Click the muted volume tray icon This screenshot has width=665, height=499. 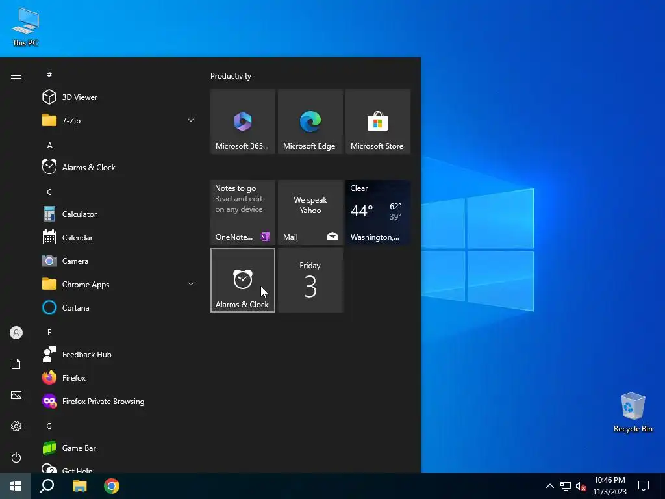click(x=581, y=486)
